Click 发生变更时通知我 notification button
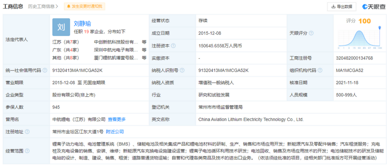The width and height of the screenshot is (390, 167). (x=84, y=6)
